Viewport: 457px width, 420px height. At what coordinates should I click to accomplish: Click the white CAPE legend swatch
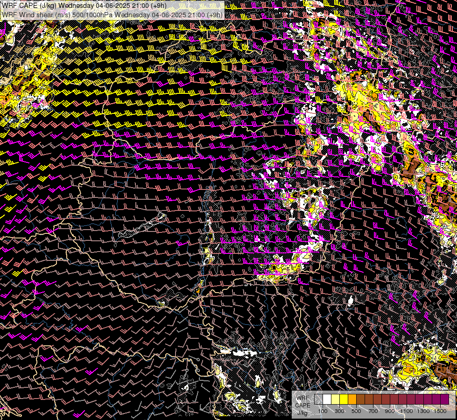[327, 399]
